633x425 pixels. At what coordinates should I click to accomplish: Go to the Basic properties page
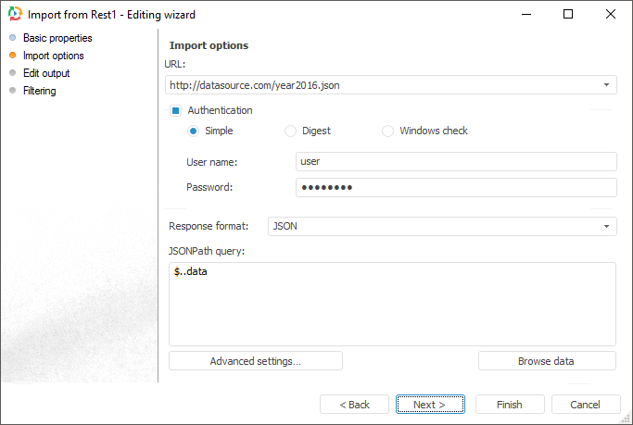57,39
